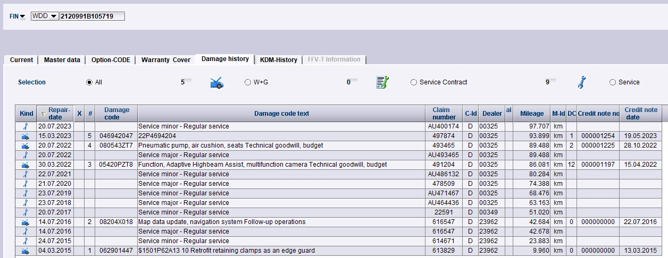Image resolution: width=668 pixels, height=258 pixels.
Task: Click wrench icon in 20.07.2017 row
Action: coord(25,212)
